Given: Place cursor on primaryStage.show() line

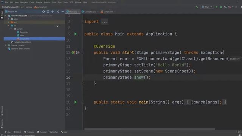Looking at the screenshot, I should (127, 77).
